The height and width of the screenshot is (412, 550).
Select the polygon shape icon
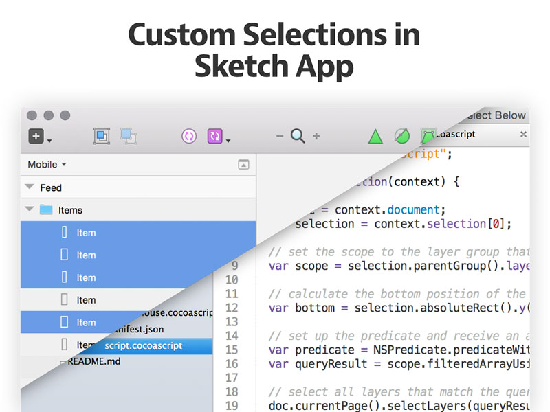pyautogui.click(x=428, y=135)
